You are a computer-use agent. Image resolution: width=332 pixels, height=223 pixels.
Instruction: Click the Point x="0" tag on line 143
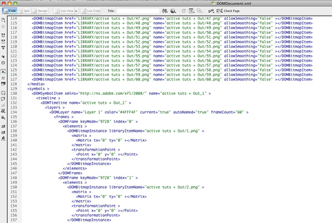point(107,155)
